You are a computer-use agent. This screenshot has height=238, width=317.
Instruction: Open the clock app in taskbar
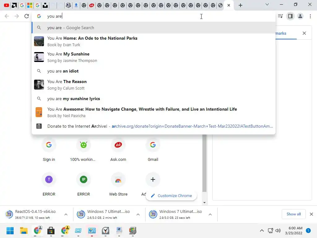[106, 231]
